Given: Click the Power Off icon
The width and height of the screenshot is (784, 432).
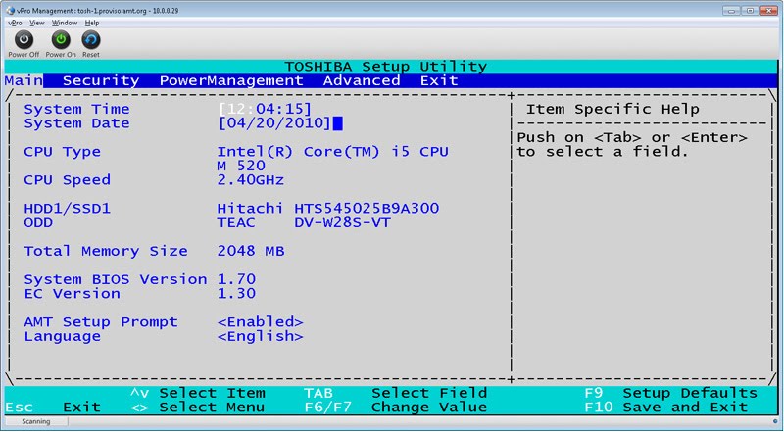Looking at the screenshot, I should 24,40.
